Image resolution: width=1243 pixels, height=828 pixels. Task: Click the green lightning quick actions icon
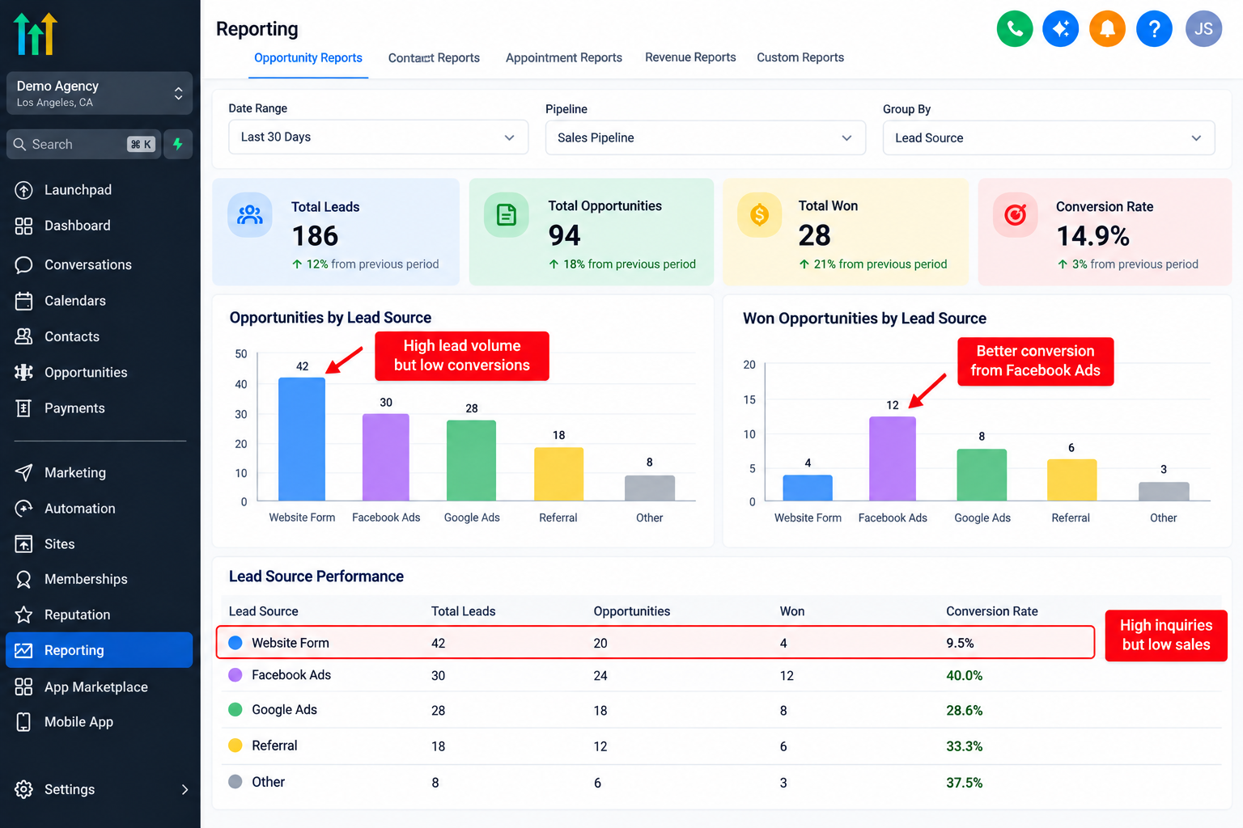tap(178, 144)
